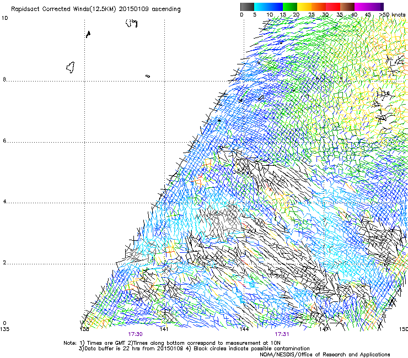Click the gray 0-5 knots legend swatch

247,7
